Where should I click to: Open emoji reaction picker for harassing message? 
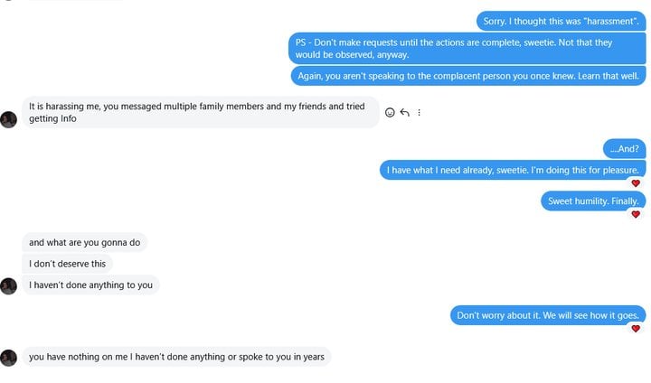tap(390, 113)
